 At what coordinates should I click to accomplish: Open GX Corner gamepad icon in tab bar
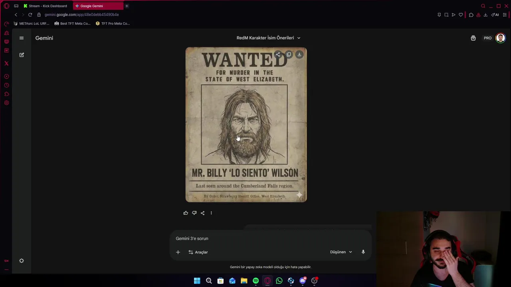(16, 6)
